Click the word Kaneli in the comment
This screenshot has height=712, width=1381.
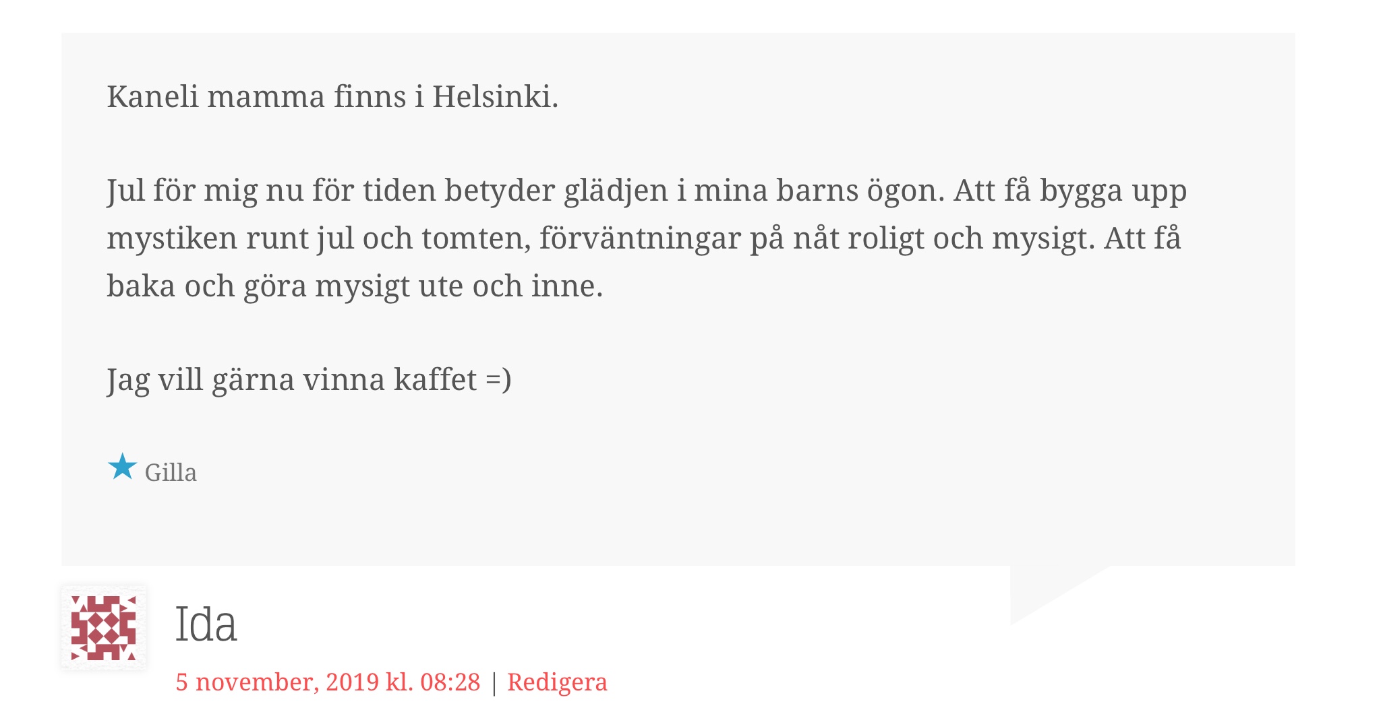pos(152,97)
